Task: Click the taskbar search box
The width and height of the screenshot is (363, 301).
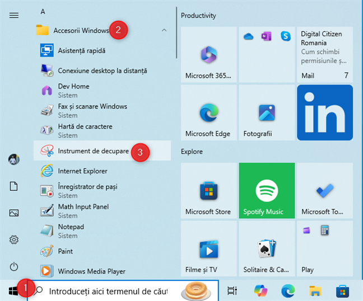Action: point(112,290)
